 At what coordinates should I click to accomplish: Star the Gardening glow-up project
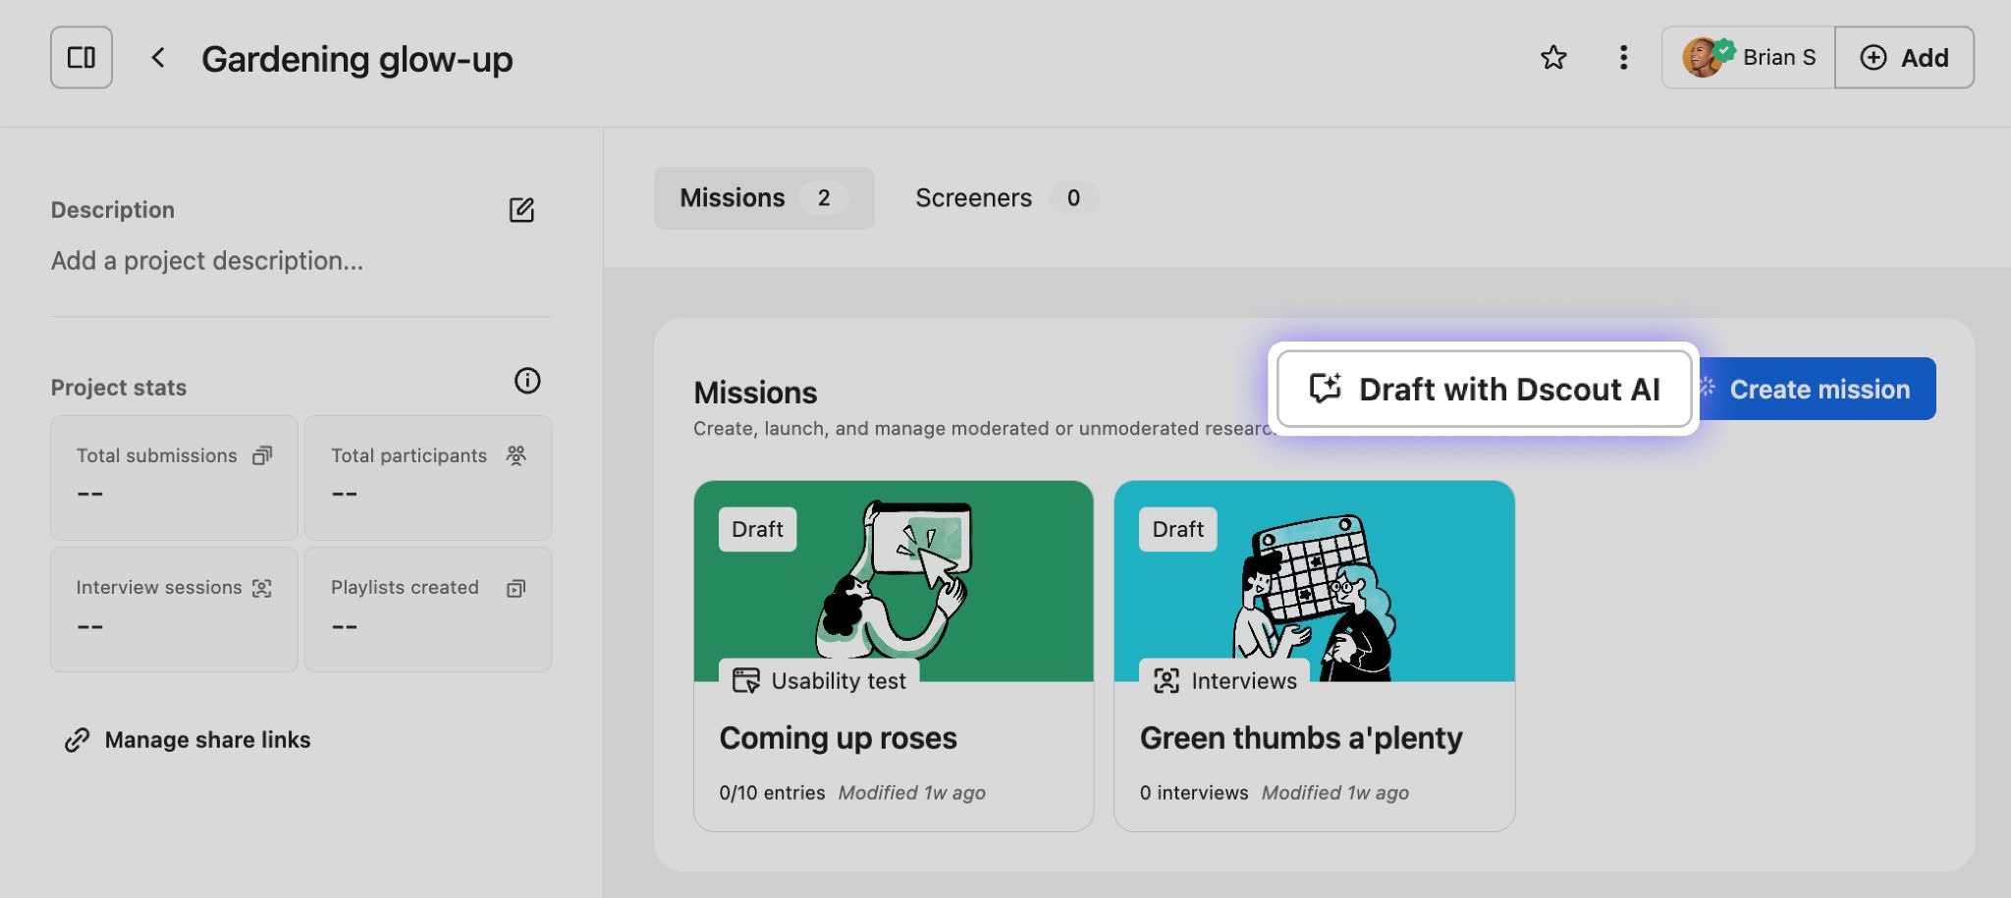pos(1552,58)
